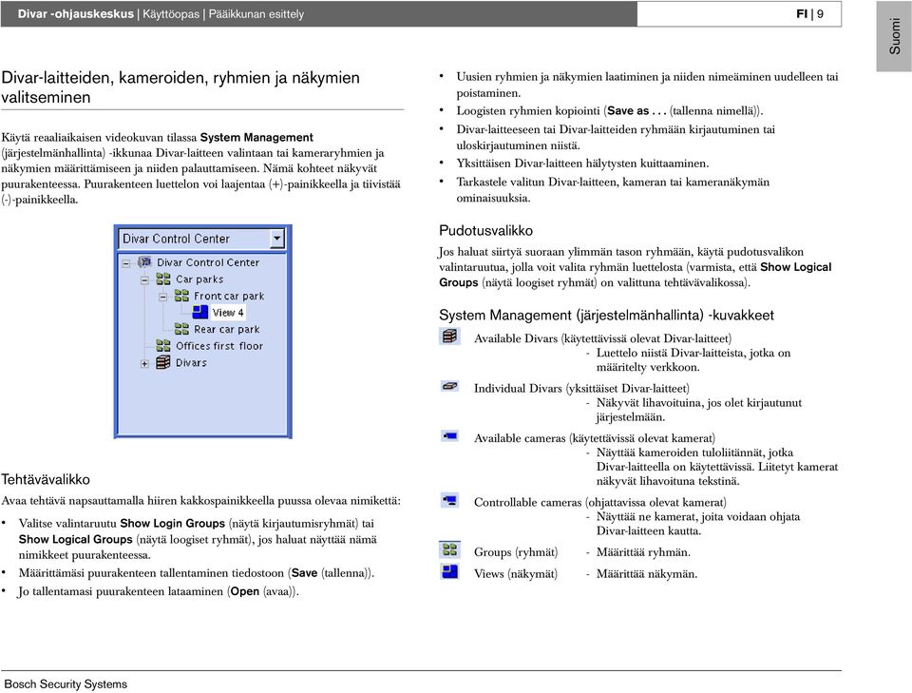Click bold 'Open' in the last bullet
912x693 pixels.
coord(245,591)
